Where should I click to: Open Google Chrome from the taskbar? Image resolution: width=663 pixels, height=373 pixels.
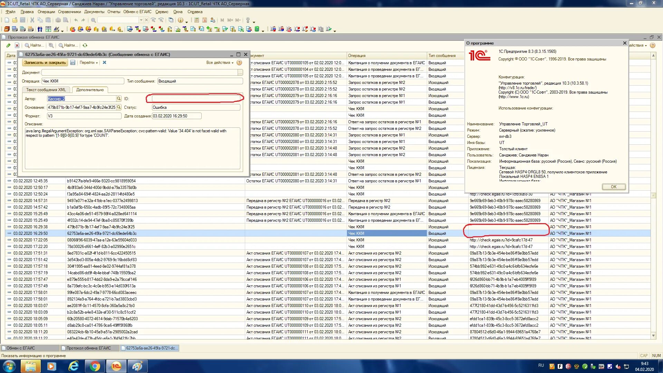[95, 366]
